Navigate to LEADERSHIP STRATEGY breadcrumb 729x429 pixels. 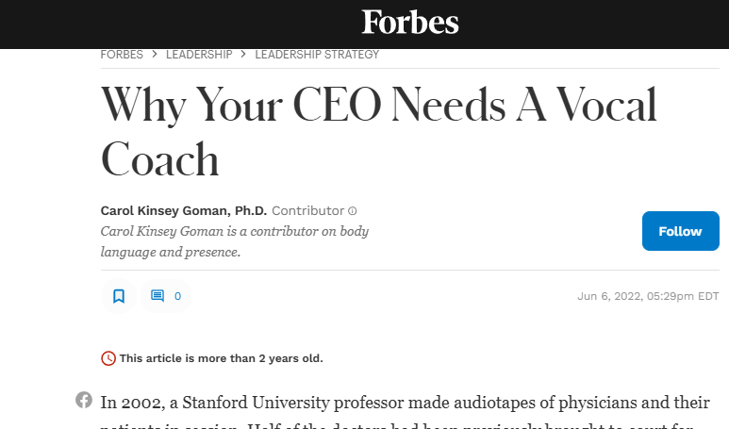[317, 55]
